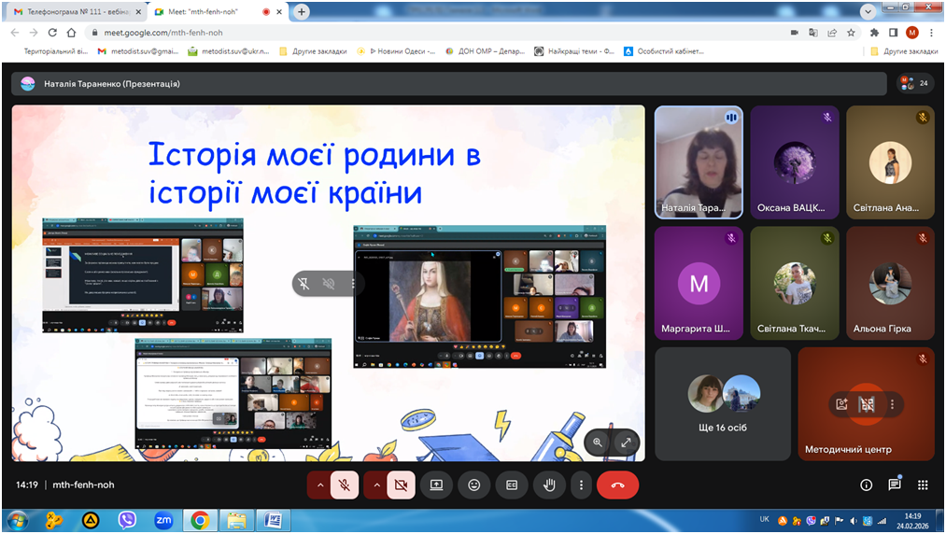Expand audio settings arrow beside microphone
The image size is (946, 534).
coord(320,485)
